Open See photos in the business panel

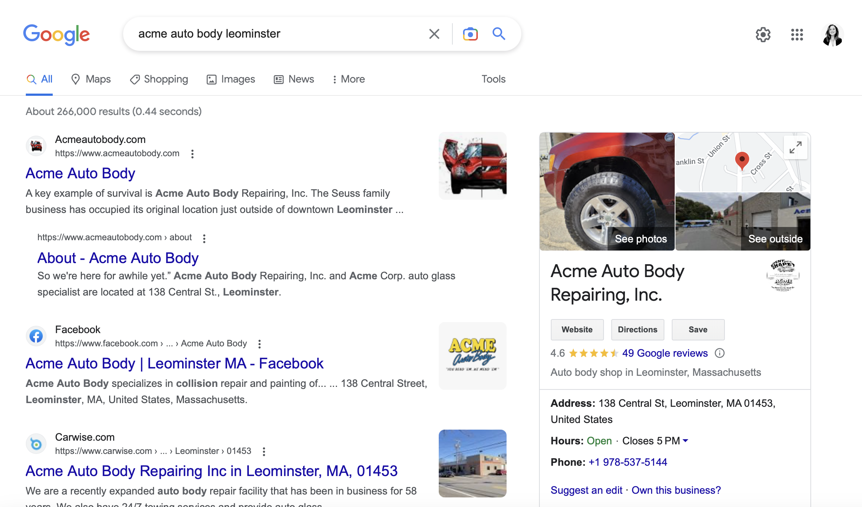pos(641,239)
